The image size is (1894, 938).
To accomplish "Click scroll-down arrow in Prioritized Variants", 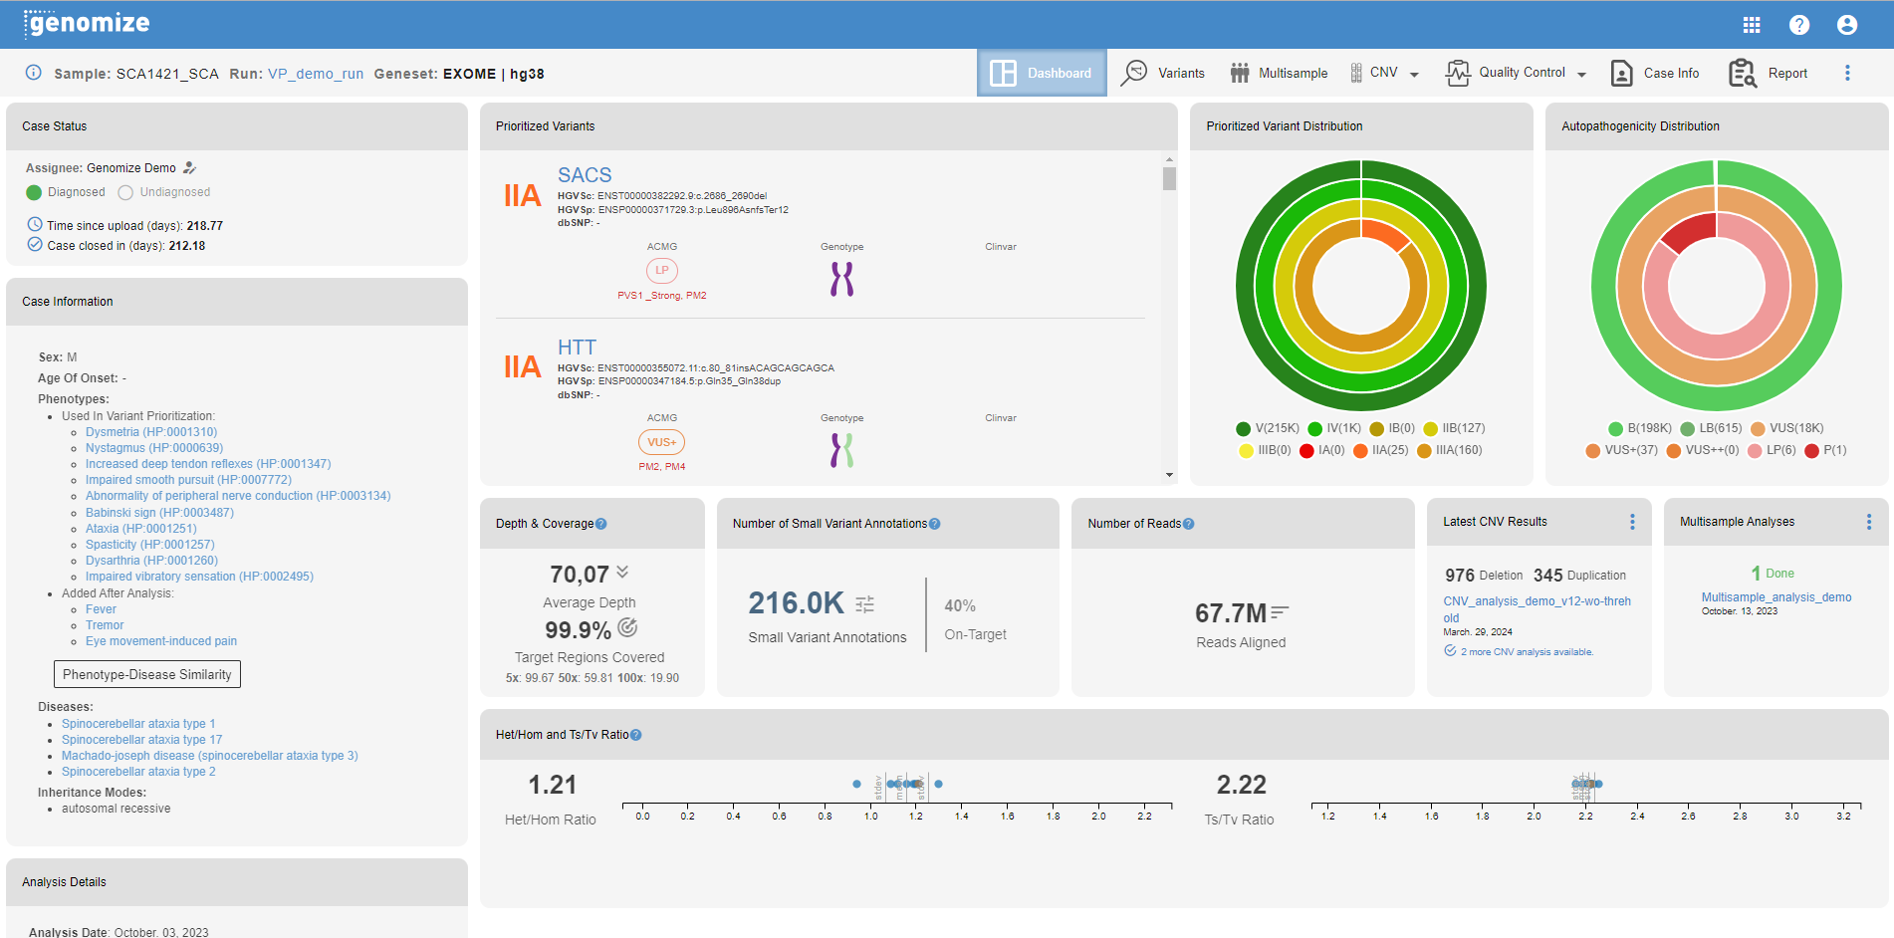I will (1169, 475).
